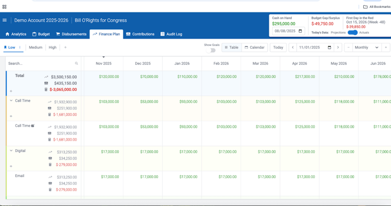This screenshot has height=206, width=391.
Task: Open the Audit Log tab
Action: pos(171,34)
